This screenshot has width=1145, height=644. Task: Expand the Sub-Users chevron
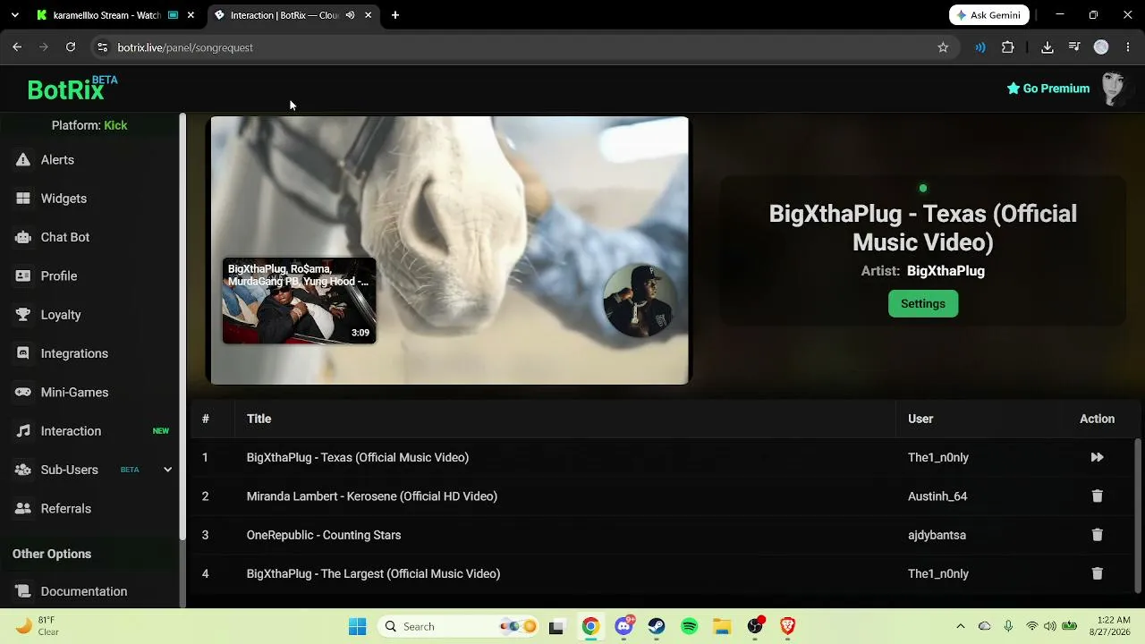(167, 470)
